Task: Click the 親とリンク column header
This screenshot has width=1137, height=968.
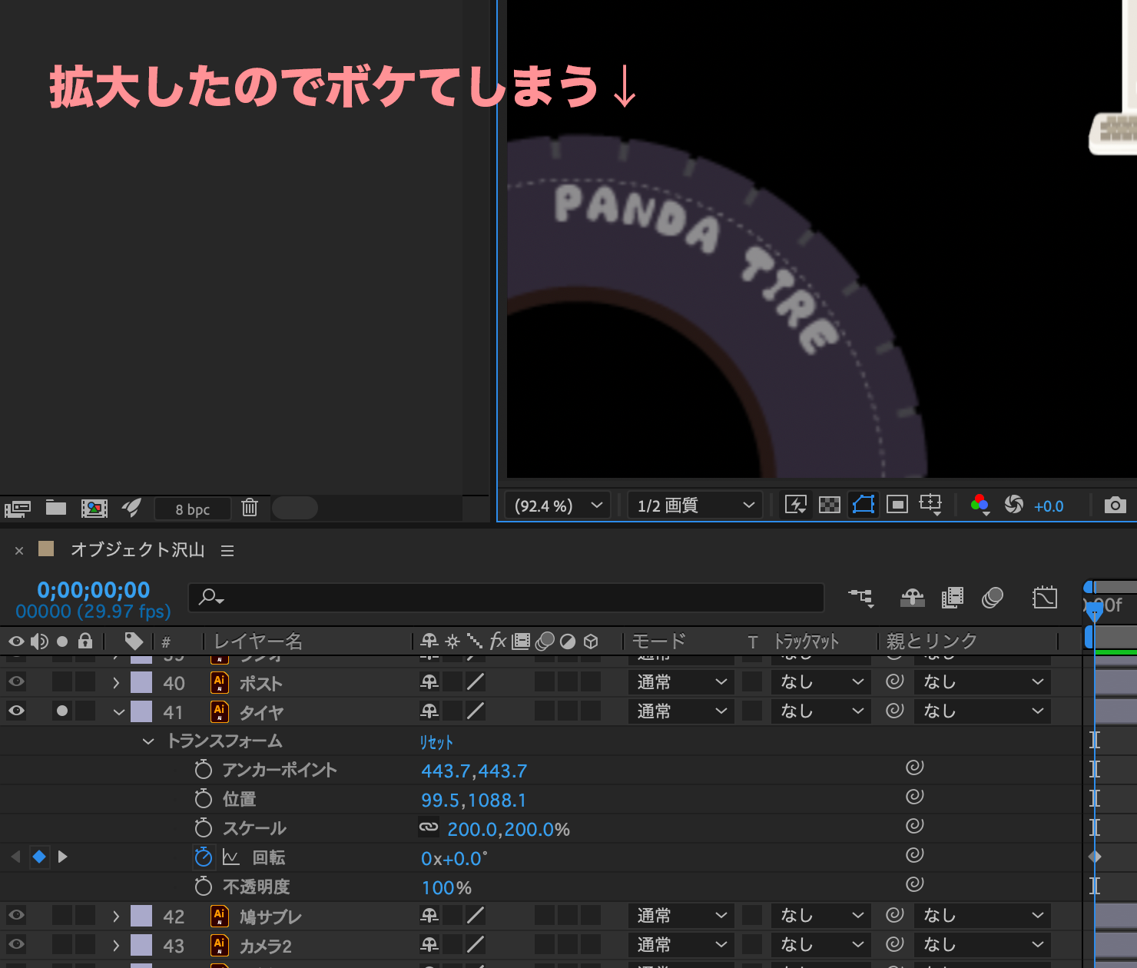Action: [x=931, y=641]
